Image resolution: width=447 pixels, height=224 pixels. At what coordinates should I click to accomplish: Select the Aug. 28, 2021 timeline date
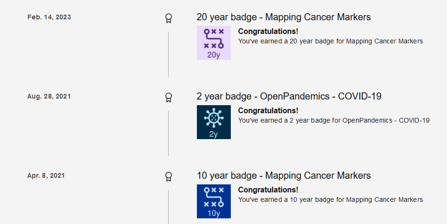(x=49, y=96)
